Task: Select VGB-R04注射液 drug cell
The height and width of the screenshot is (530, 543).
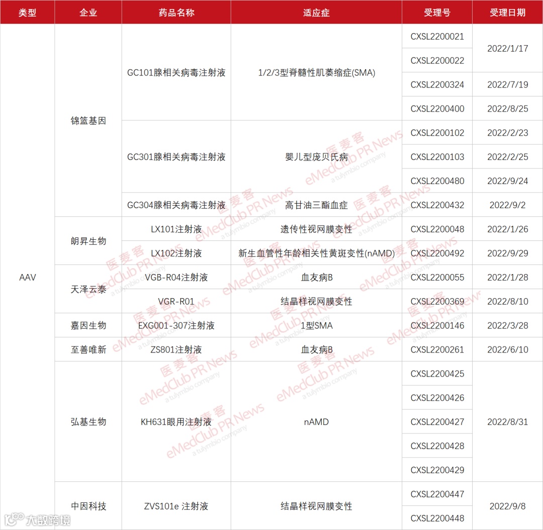Action: 176,277
